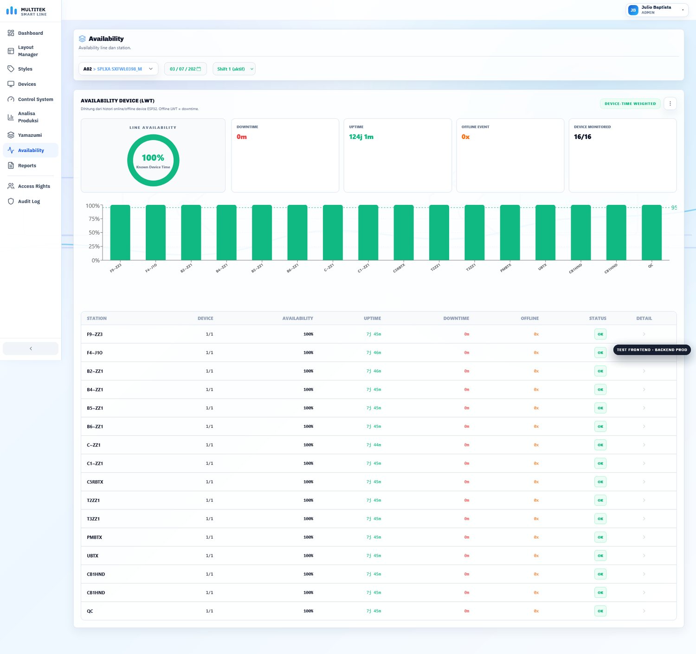Viewport: 696px width, 654px height.
Task: Open the calendar icon in date field
Action: point(199,69)
